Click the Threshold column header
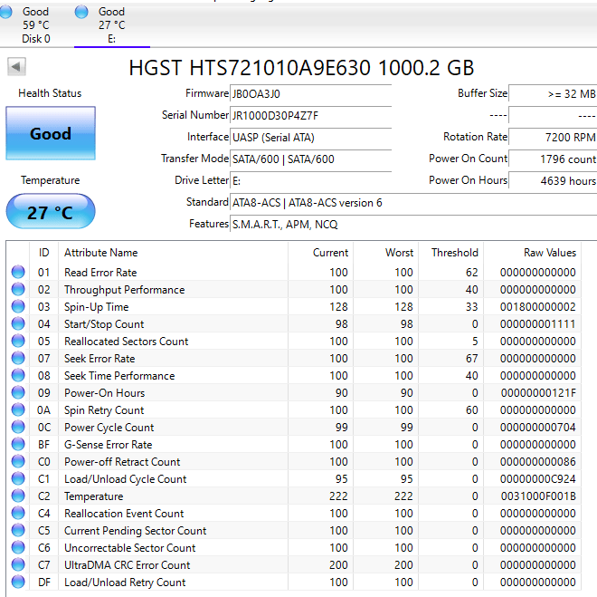This screenshot has width=597, height=597. pos(450,253)
